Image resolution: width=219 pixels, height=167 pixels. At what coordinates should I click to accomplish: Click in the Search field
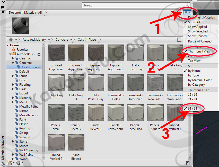pyautogui.click(x=134, y=5)
